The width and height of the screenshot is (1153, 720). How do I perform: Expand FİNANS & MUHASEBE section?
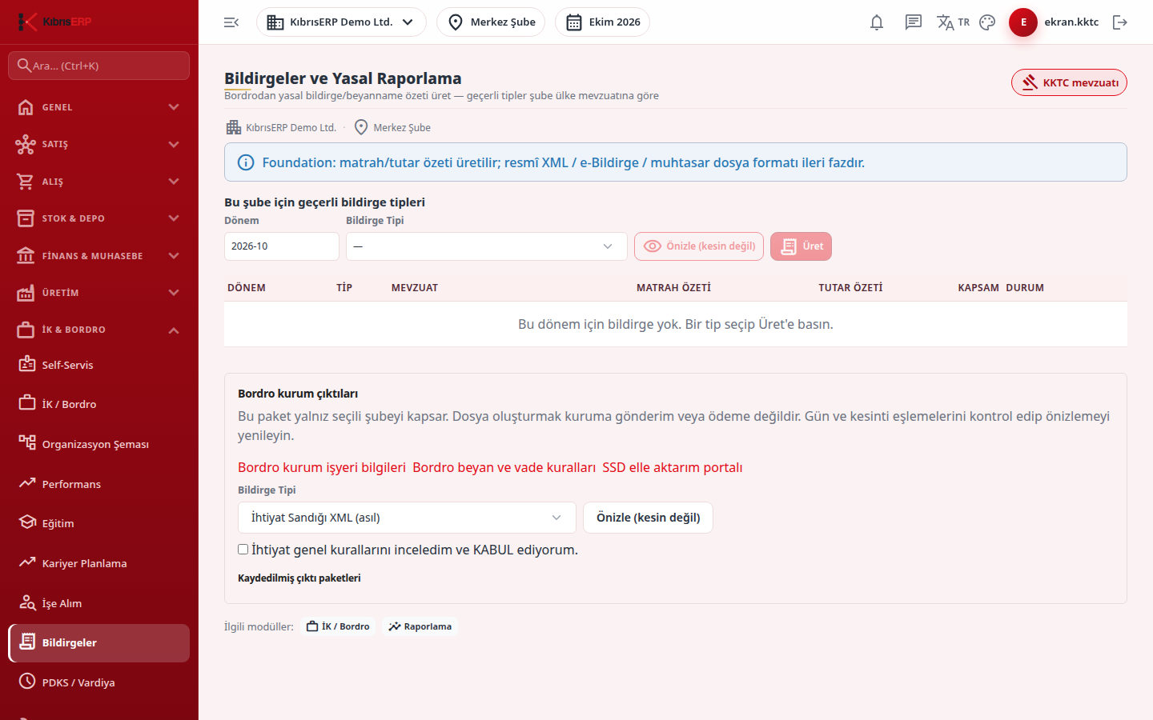[x=98, y=256]
